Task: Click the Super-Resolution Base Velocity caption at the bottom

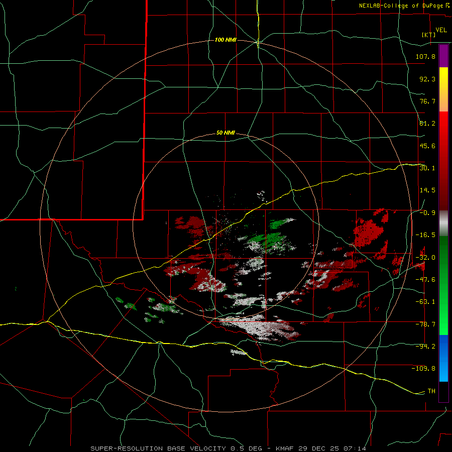Action: pos(229,448)
